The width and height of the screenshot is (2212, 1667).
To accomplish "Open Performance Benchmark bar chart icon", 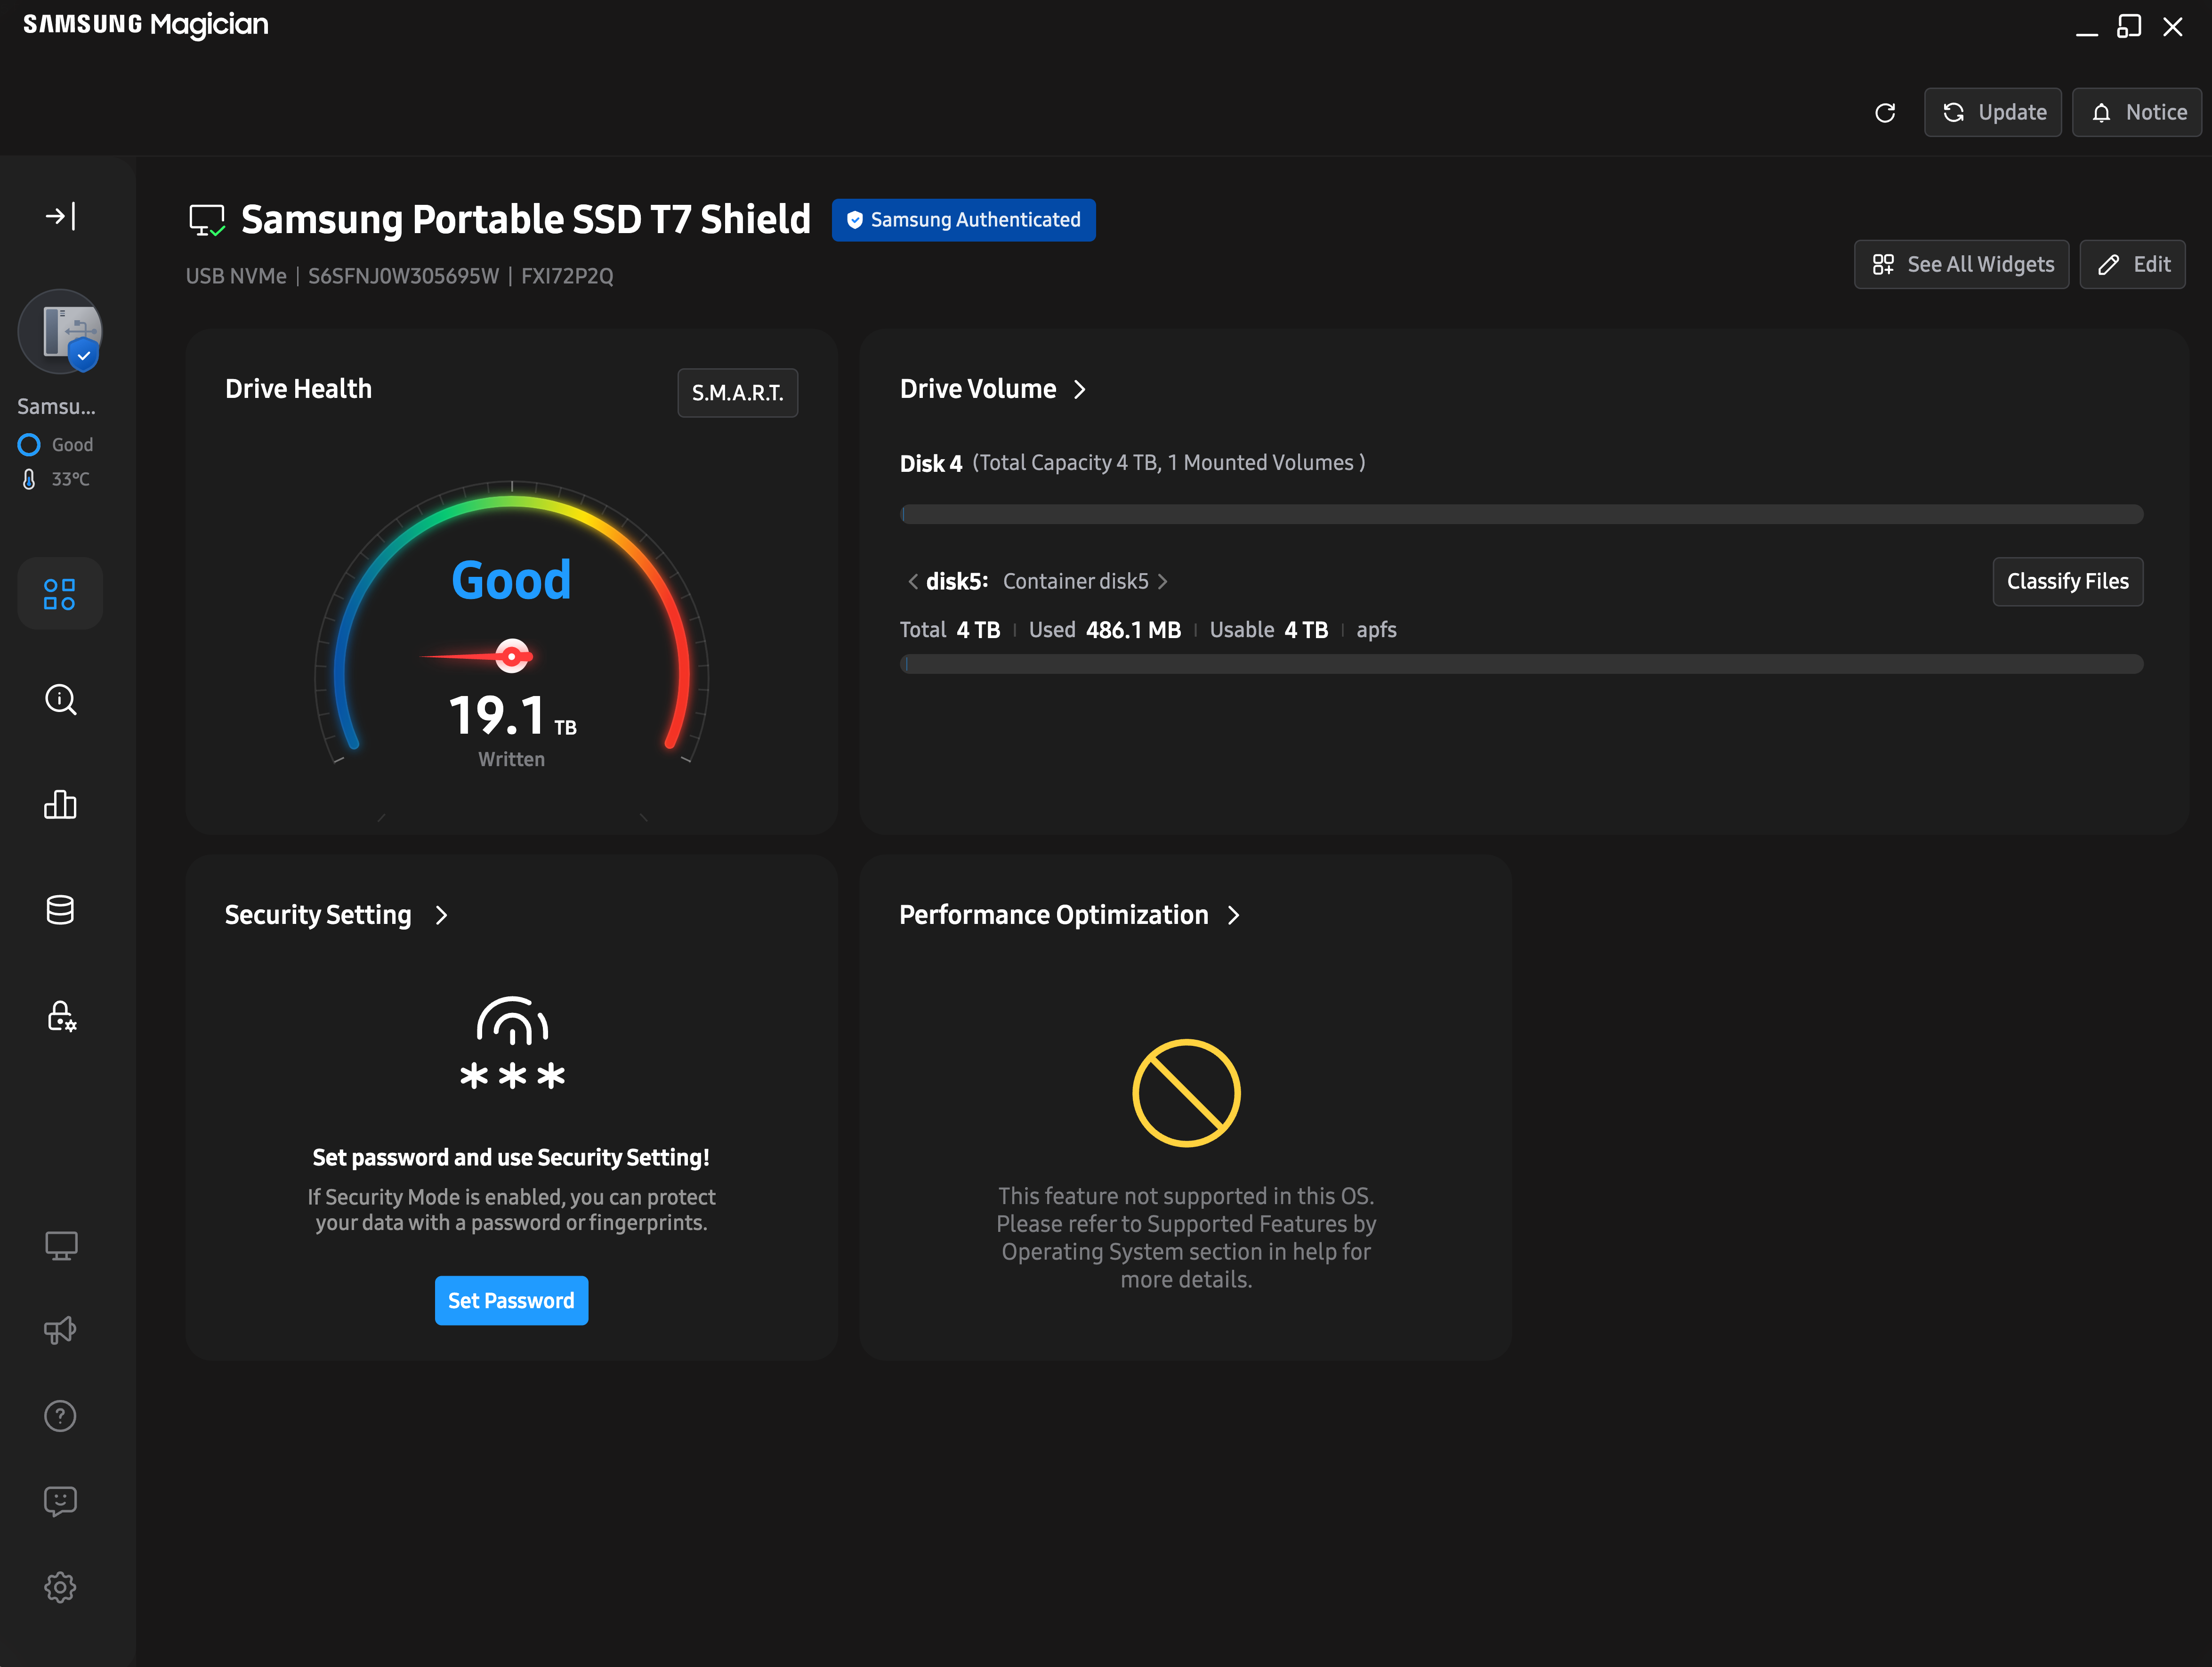I will point(60,804).
